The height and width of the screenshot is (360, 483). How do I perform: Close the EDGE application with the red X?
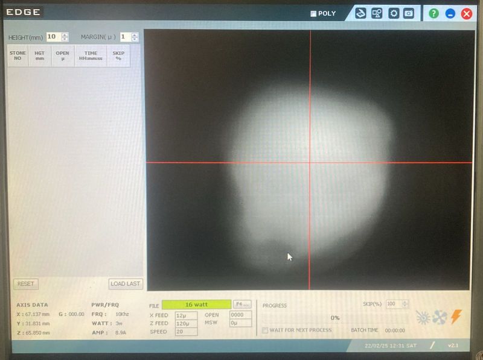pyautogui.click(x=467, y=14)
